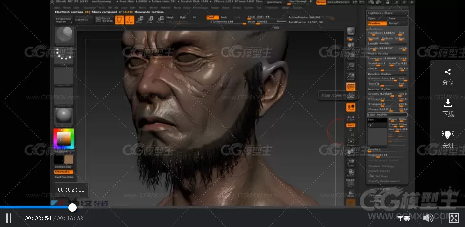
Task: Click the DefaultZScript button
Action: (x=337, y=2)
